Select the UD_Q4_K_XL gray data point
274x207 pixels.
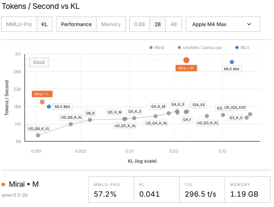(156, 116)
